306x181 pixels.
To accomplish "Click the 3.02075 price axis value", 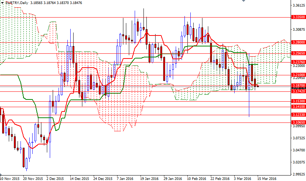I will click(x=299, y=162).
